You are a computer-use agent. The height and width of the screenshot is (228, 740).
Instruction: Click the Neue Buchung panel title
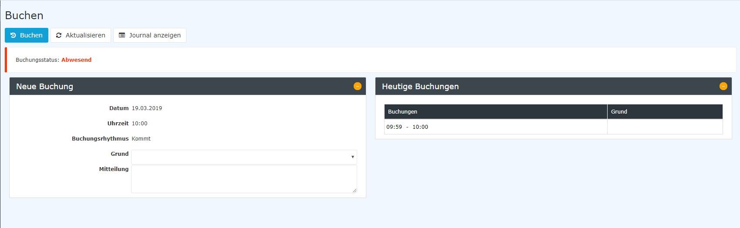44,86
